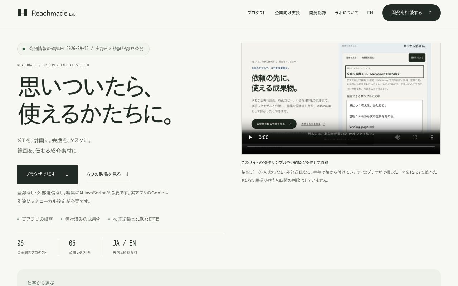This screenshot has width=458, height=286.
Task: Play the demo video
Action: (250, 137)
